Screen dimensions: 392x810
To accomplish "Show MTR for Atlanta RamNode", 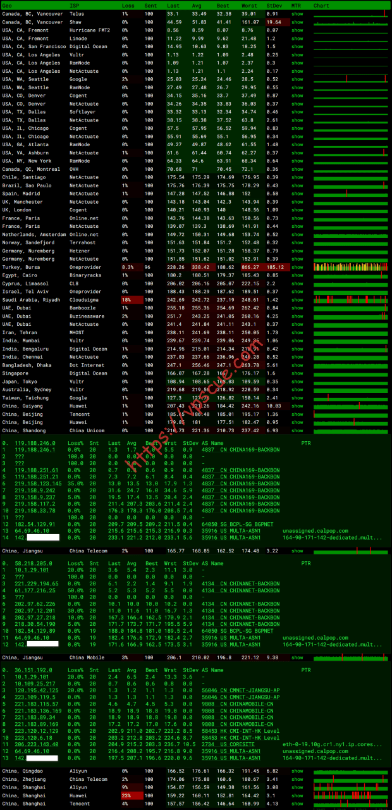I will 297,144.
